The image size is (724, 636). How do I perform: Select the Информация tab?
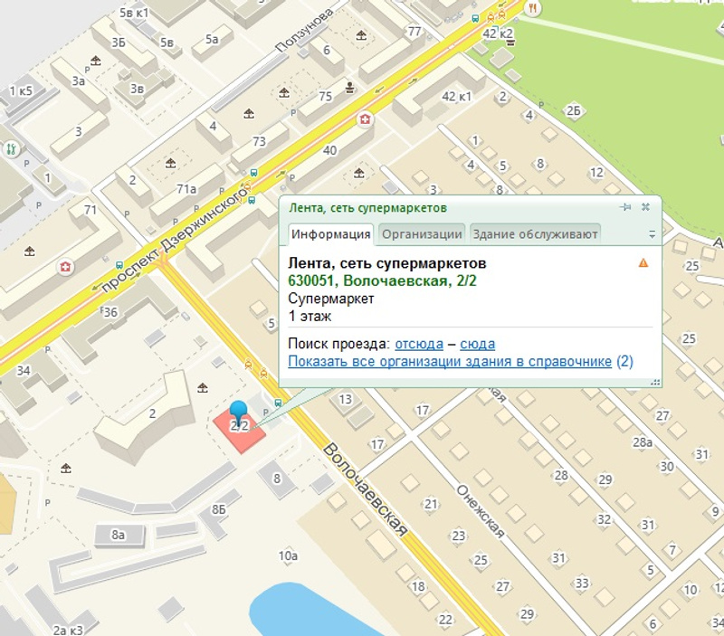(331, 234)
